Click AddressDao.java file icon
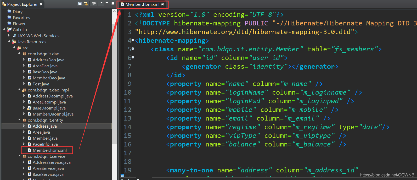Screen dimensions: 417x180 pyautogui.click(x=29, y=60)
